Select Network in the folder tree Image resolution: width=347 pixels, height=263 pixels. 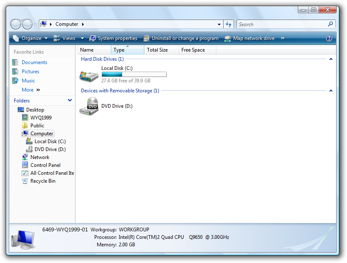coord(40,157)
